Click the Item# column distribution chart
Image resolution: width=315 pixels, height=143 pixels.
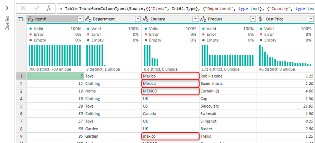pyautogui.click(x=55, y=56)
